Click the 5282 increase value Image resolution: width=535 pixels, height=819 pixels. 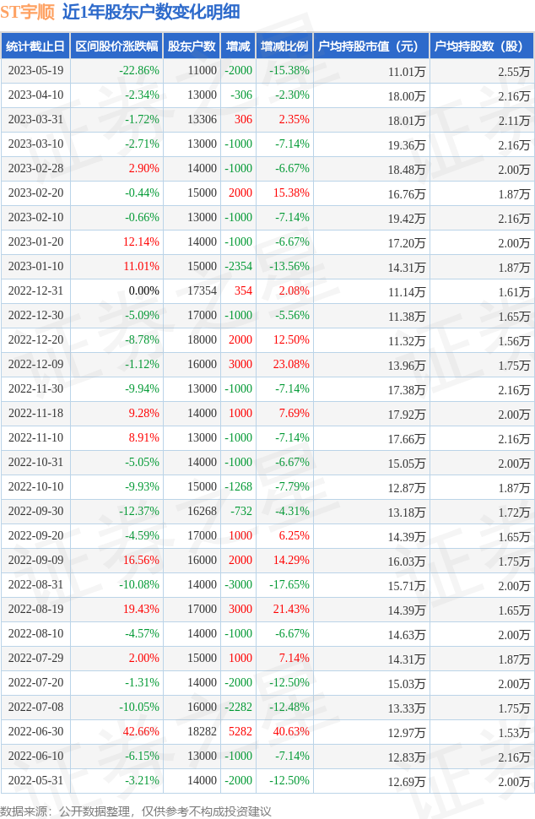(240, 732)
